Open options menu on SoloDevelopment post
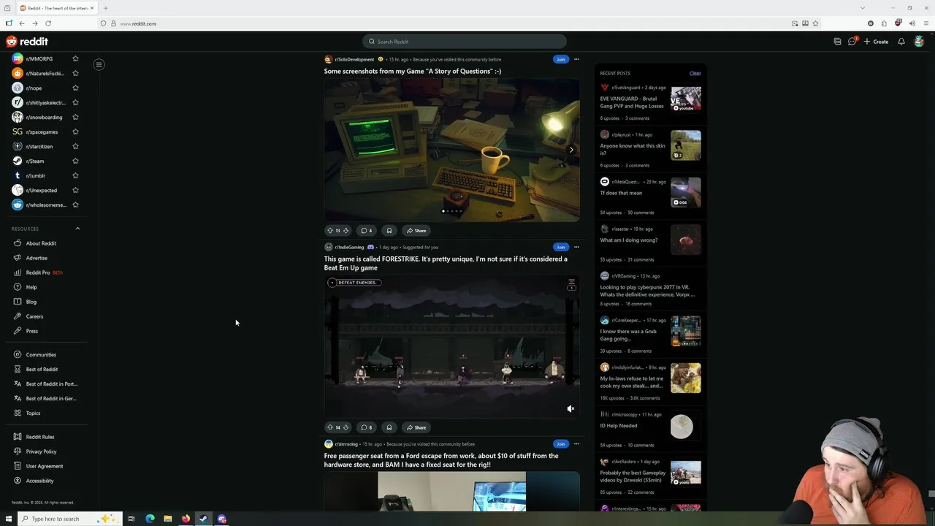The width and height of the screenshot is (935, 526). (576, 59)
